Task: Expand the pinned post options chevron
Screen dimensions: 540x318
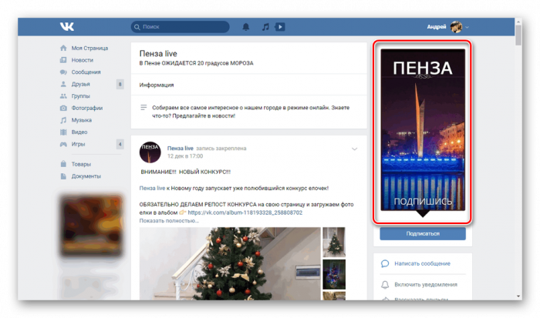Action: [354, 148]
